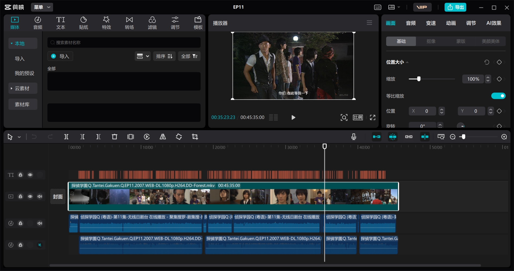The height and width of the screenshot is (271, 514).
Task: Lock the text subtitle track
Action: 21,175
